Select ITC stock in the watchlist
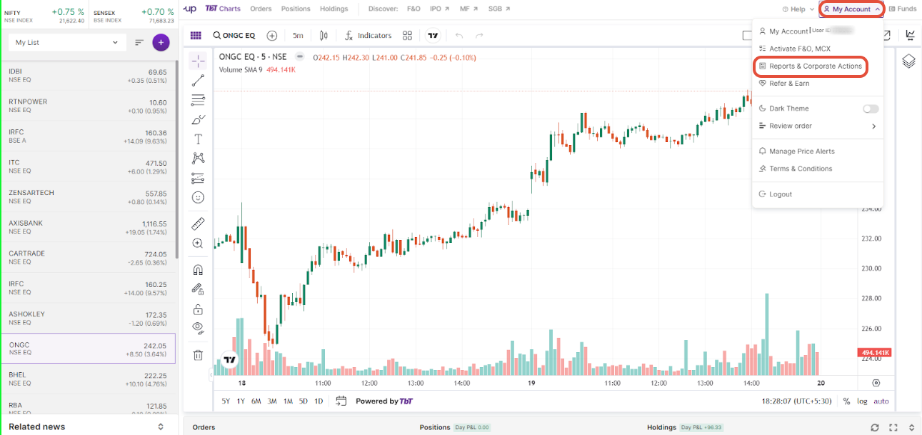Image resolution: width=922 pixels, height=435 pixels. (87, 166)
